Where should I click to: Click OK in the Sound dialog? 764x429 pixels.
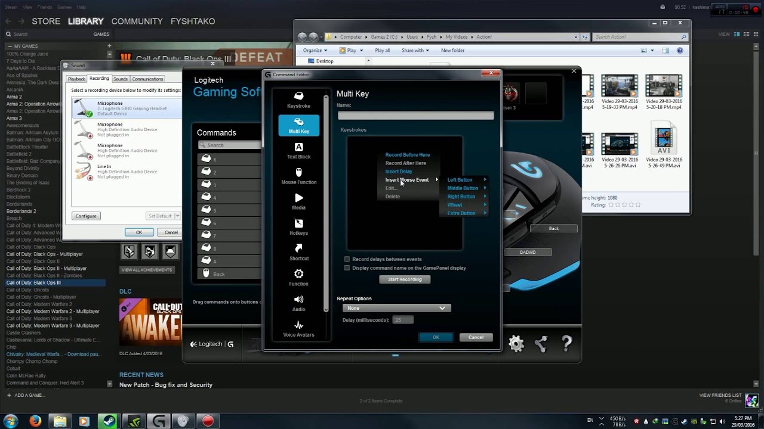(x=139, y=232)
